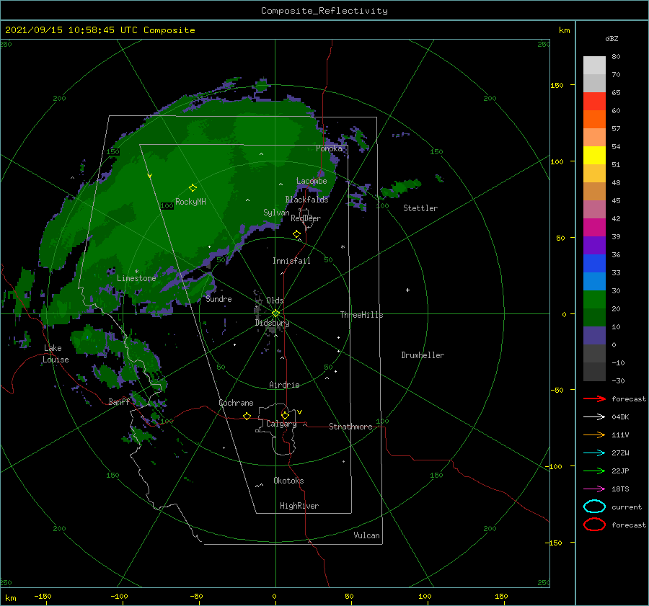Click the Calgary city label
The image size is (649, 606).
coord(281,424)
